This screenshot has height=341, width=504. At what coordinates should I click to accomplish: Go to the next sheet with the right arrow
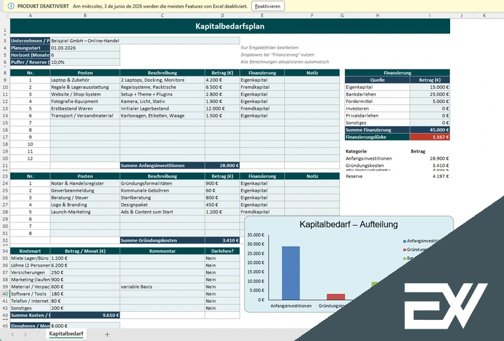click(25, 334)
